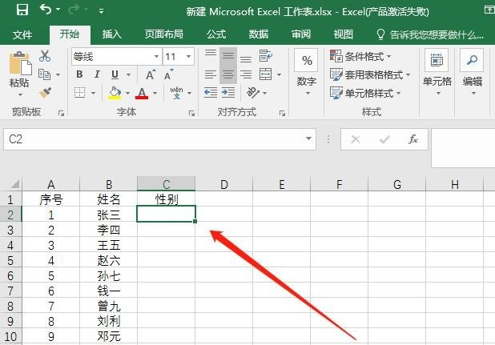
Task: Click the 告诉我您想要做什么 search box
Action: [430, 34]
